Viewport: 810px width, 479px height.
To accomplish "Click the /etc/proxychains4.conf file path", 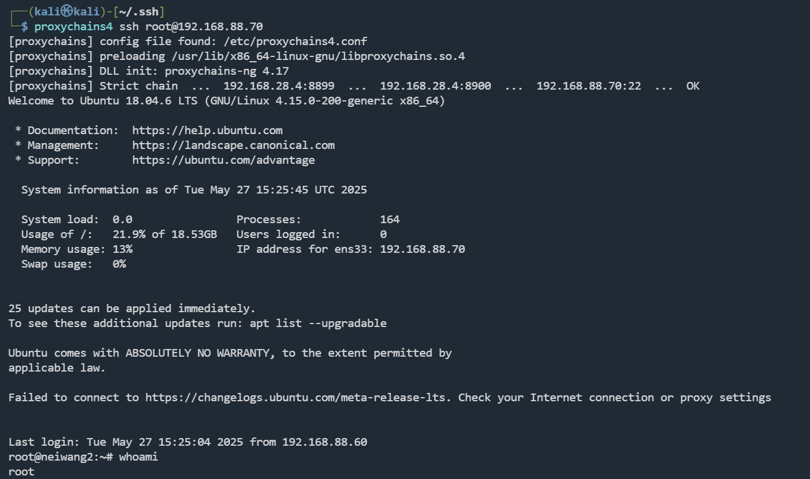I will pyautogui.click(x=269, y=41).
